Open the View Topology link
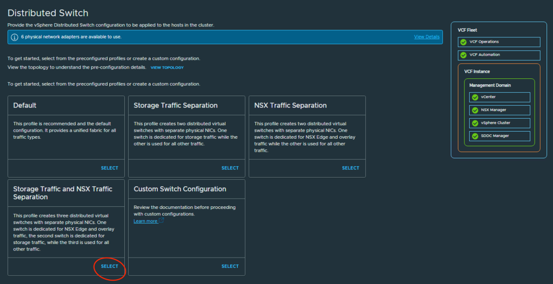The image size is (553, 284). point(167,67)
